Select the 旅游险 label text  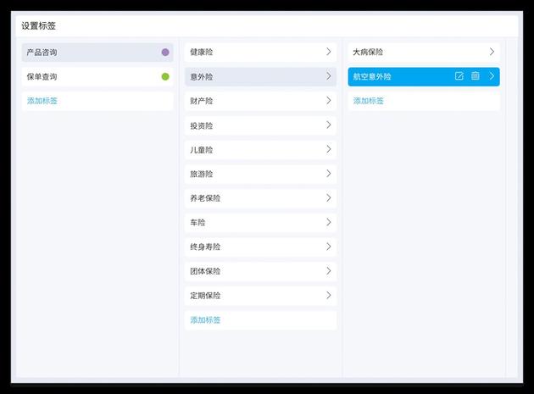202,174
